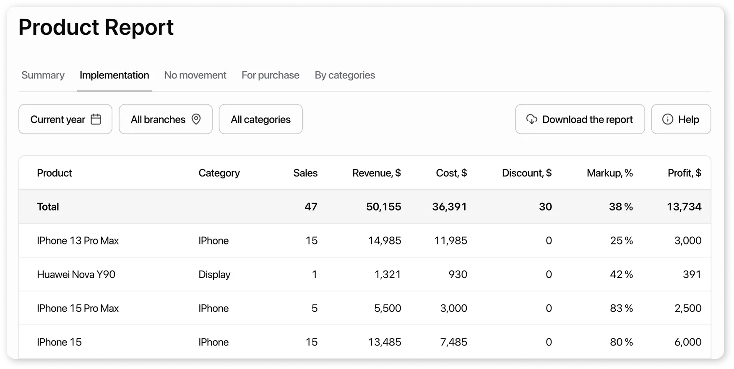Click revenue 1,321 for Huawei Nova Y90
This screenshot has height=369, width=734.
pyautogui.click(x=388, y=274)
